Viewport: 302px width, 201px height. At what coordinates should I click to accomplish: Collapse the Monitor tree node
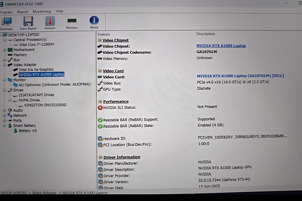[x=4, y=80]
